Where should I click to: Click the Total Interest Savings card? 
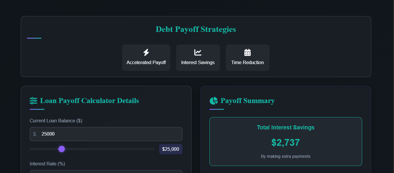click(286, 141)
